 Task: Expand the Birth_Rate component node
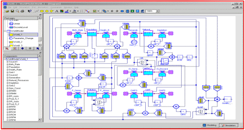pyautogui.click(x=7, y=64)
